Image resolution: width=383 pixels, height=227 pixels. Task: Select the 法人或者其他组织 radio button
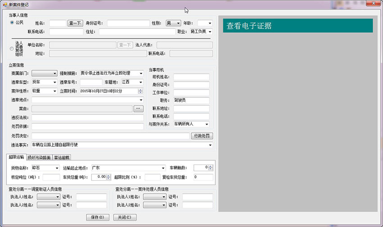click(x=12, y=49)
